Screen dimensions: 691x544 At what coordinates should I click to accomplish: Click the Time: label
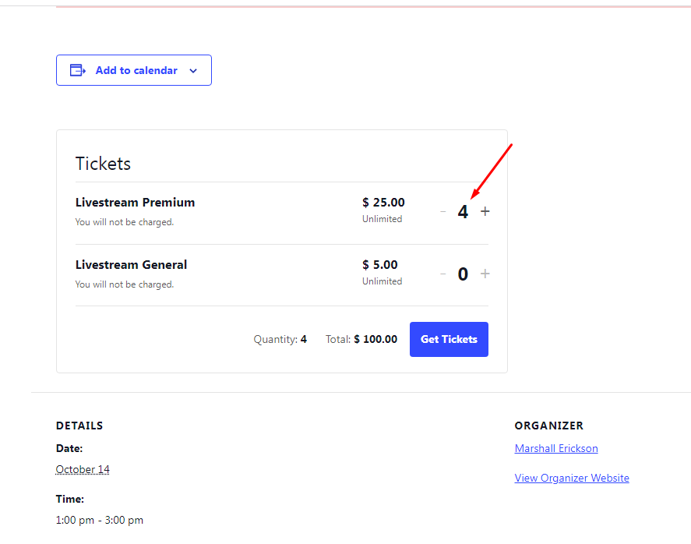click(x=69, y=499)
